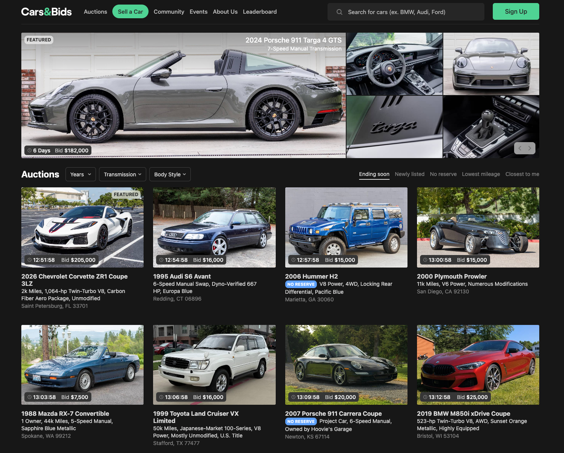The image size is (564, 453).
Task: Click featured 6 Days Bid $182,000 badge
Action: 58,150
